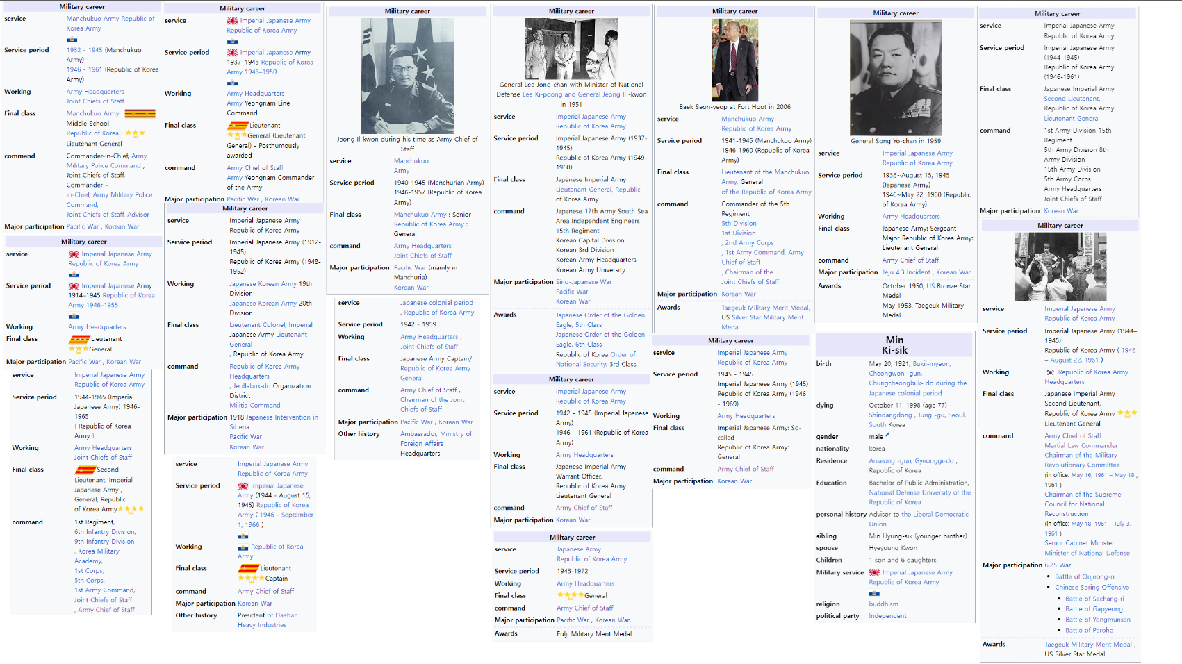This screenshot has width=1182, height=664.
Task: Open the "Ministry of Foreign Affairs" link
Action: (x=436, y=439)
